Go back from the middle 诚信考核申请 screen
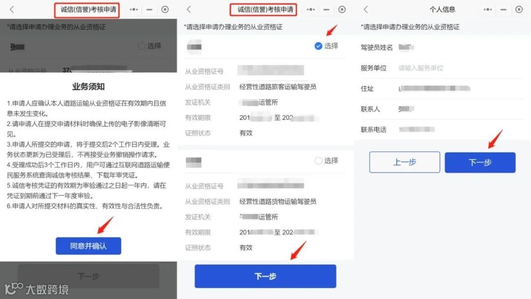The width and height of the screenshot is (531, 299). [x=189, y=9]
